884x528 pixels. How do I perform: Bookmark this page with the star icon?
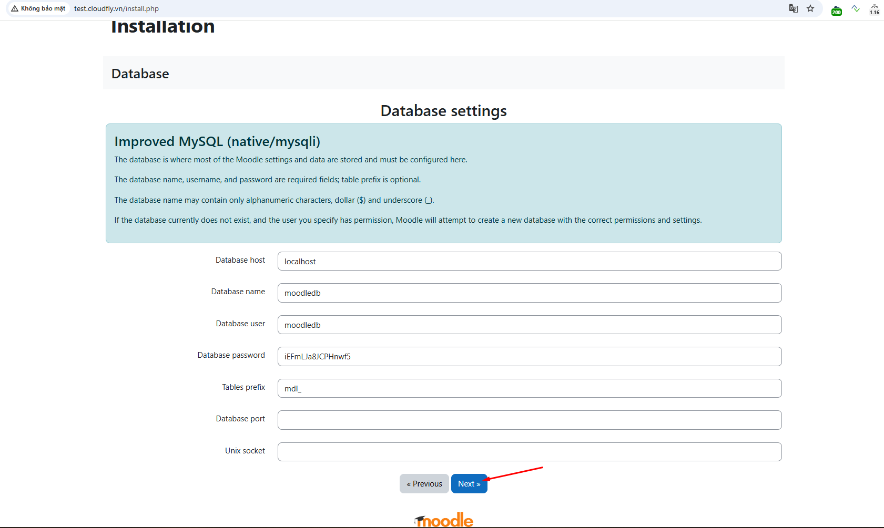(810, 8)
